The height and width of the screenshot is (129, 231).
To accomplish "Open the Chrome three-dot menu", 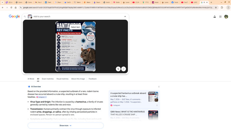I will [228, 7].
